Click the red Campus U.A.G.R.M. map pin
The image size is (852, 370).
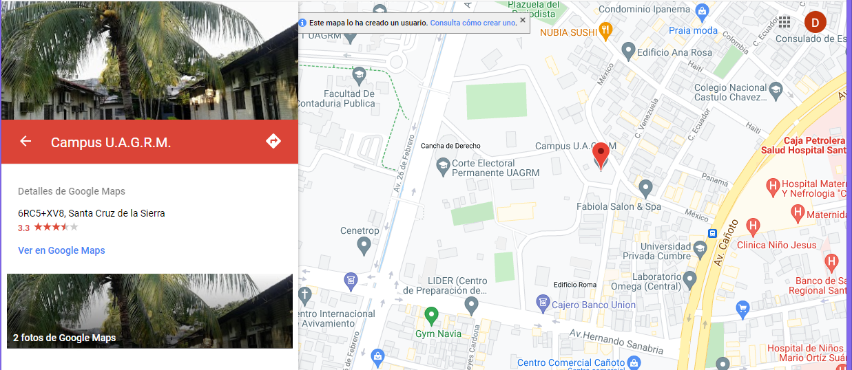(601, 156)
